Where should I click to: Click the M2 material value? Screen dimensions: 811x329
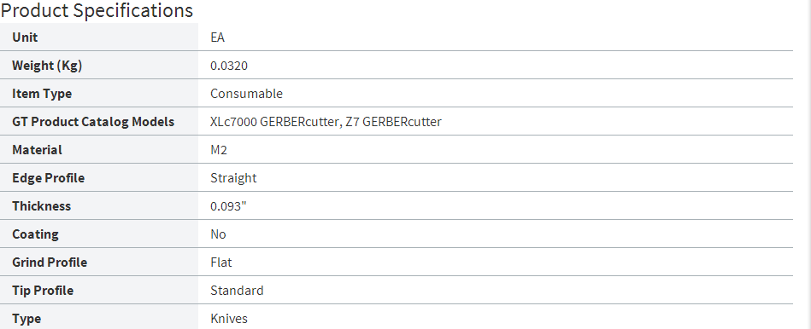click(219, 149)
